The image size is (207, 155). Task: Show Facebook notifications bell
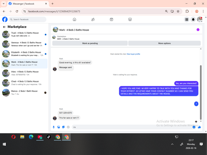193,19
